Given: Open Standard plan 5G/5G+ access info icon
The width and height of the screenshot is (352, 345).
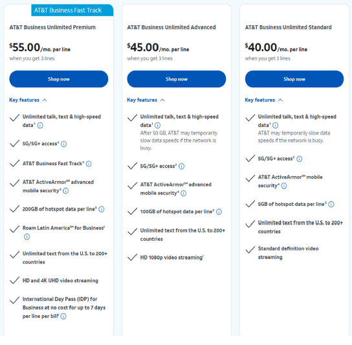Looking at the screenshot, I should [x=299, y=159].
